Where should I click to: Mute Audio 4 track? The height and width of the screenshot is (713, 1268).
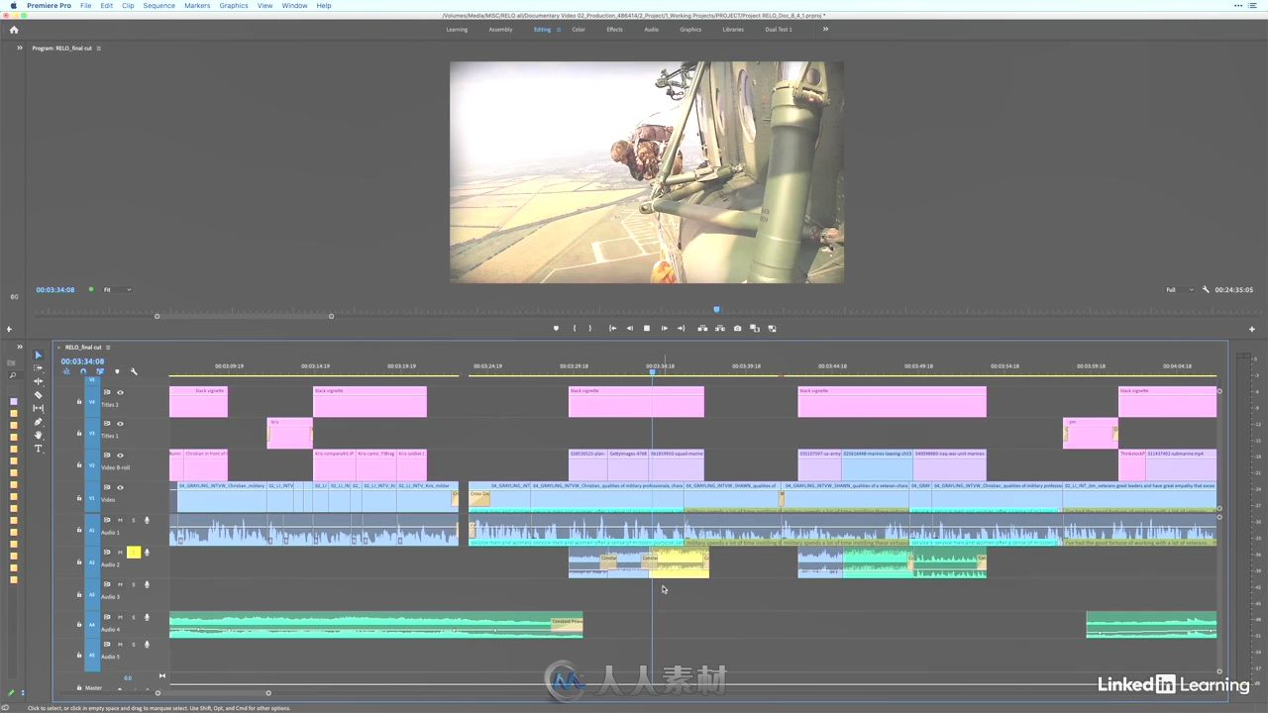120,617
